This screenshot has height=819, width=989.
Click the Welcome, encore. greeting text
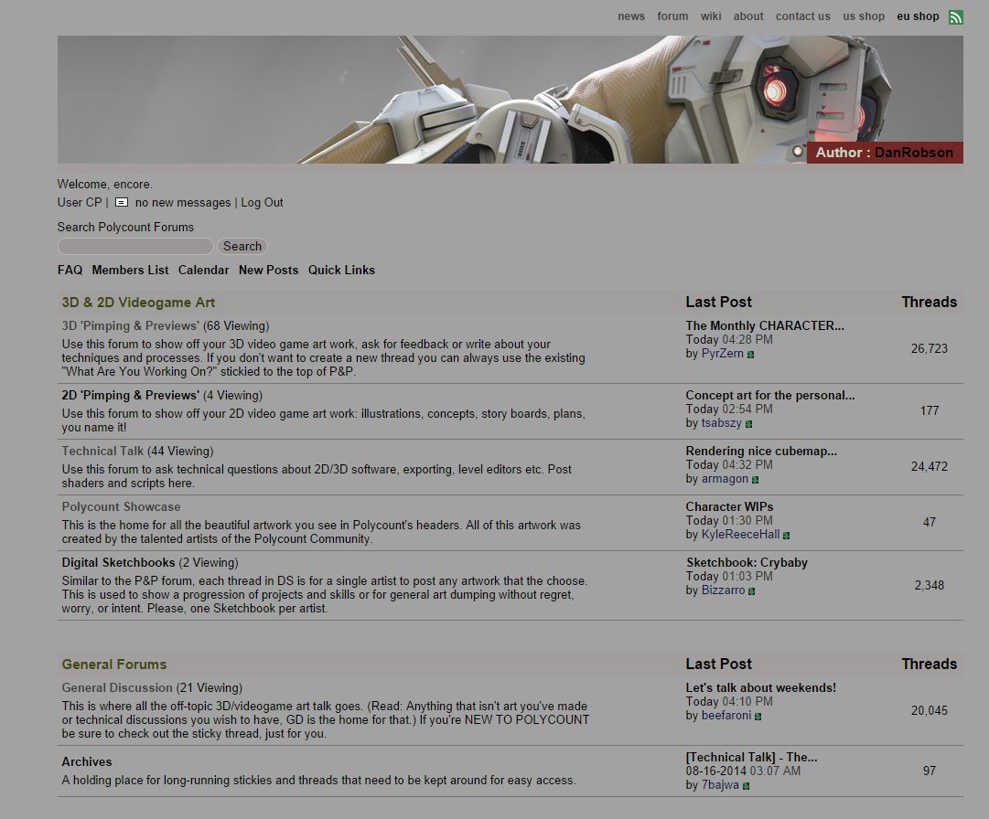click(x=104, y=184)
